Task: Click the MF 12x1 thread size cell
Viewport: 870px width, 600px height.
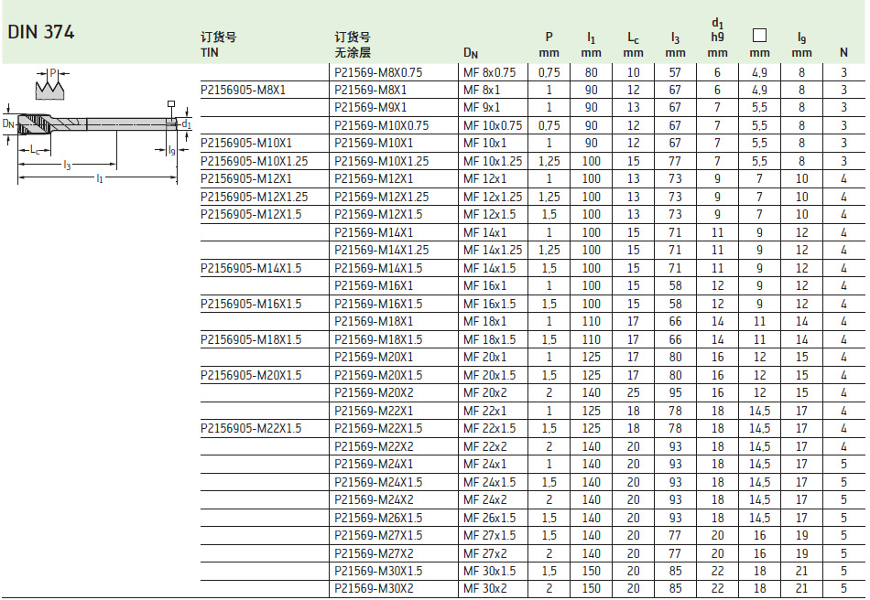Action: [x=485, y=179]
